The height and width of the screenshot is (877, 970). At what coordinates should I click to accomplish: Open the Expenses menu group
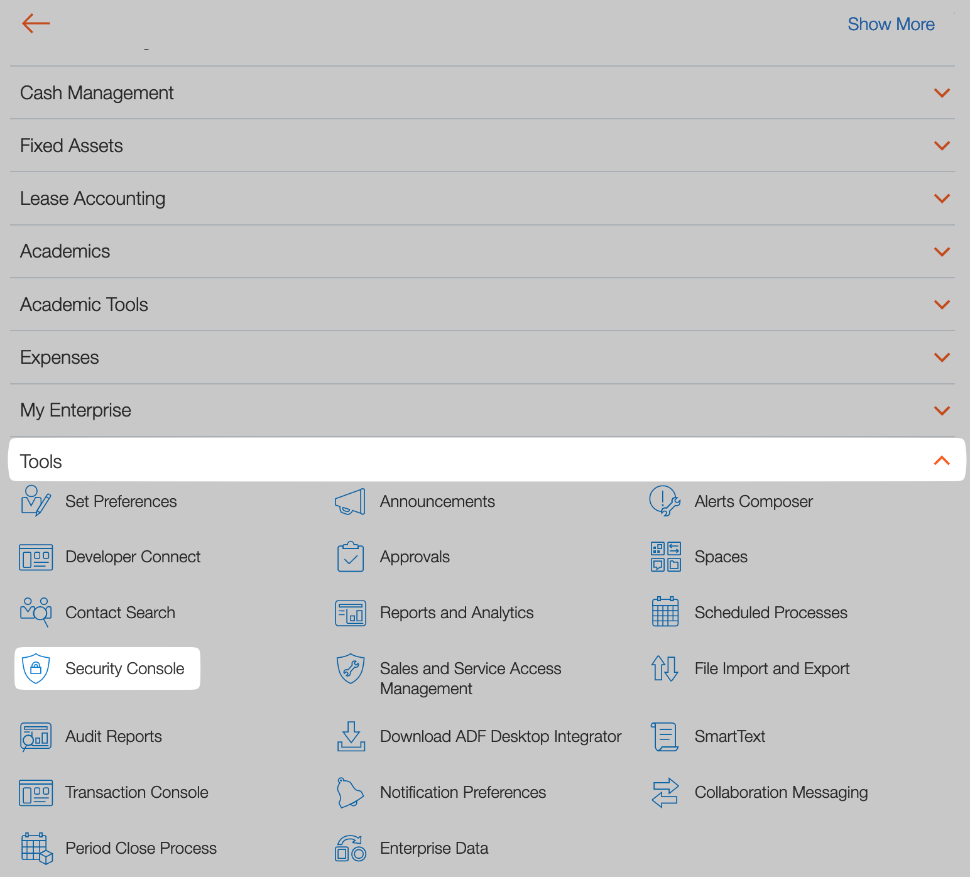pyautogui.click(x=60, y=357)
